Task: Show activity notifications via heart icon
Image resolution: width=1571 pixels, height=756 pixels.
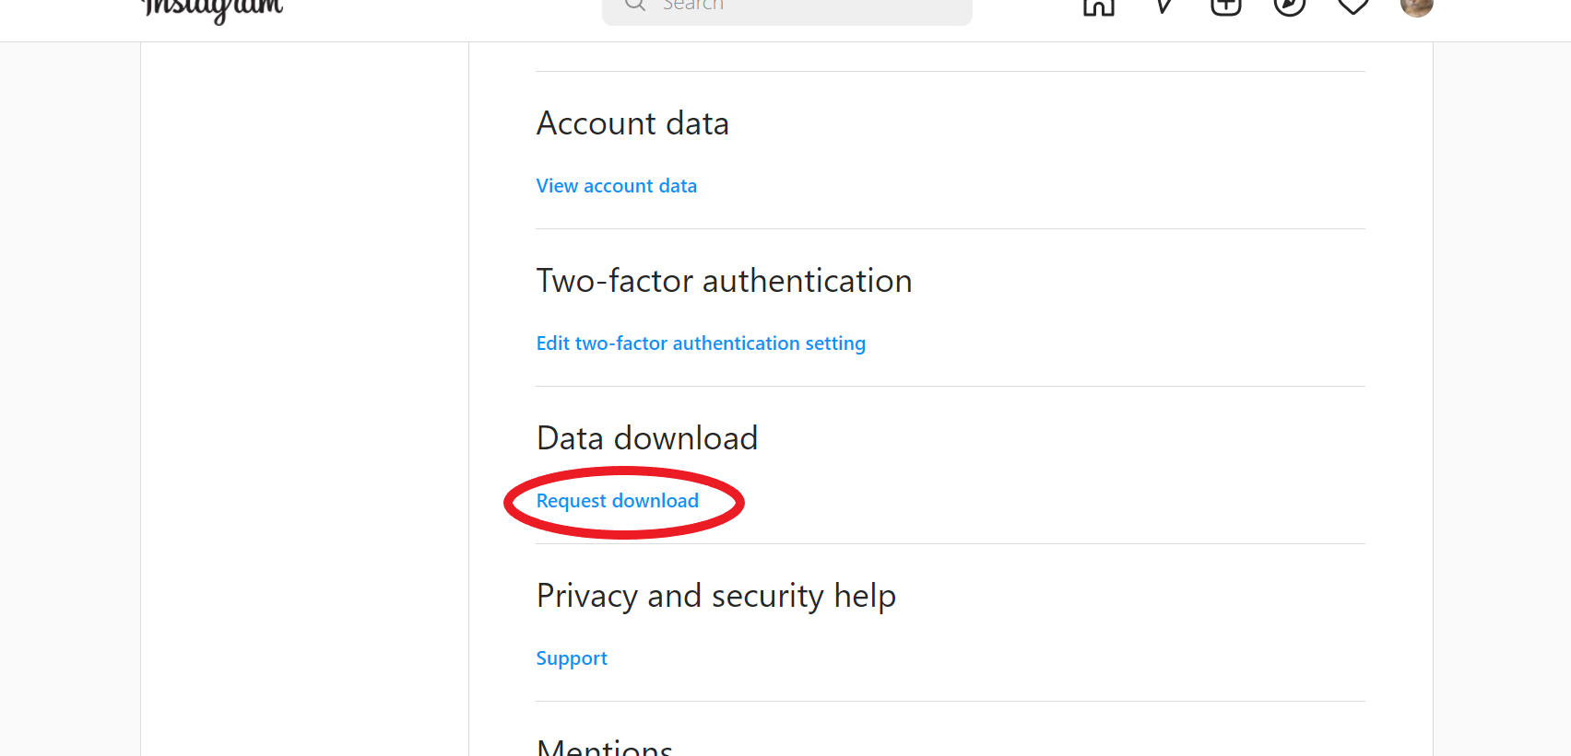Action: click(x=1352, y=6)
